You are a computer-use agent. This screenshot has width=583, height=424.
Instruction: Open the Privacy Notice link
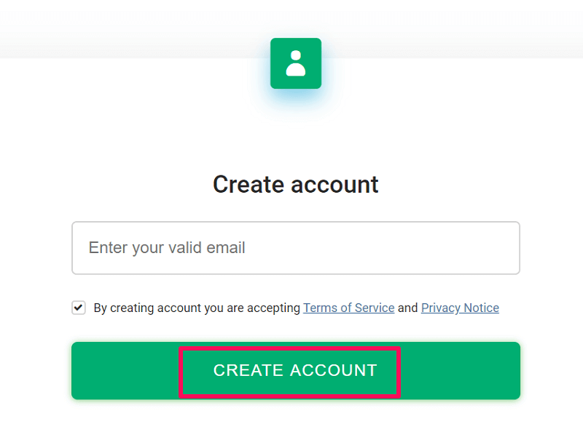point(460,308)
